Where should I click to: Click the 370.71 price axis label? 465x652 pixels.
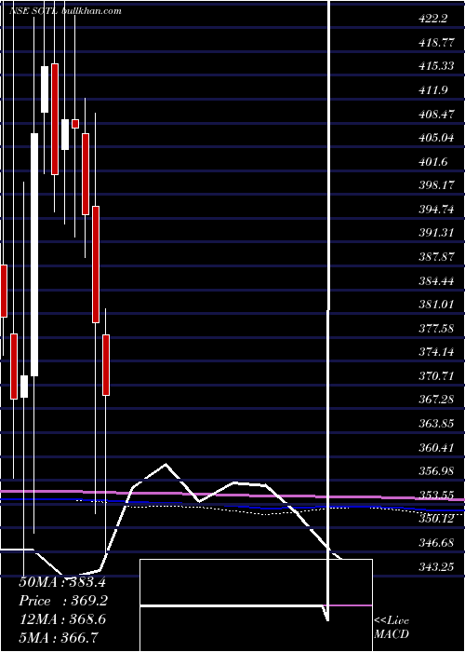(438, 376)
